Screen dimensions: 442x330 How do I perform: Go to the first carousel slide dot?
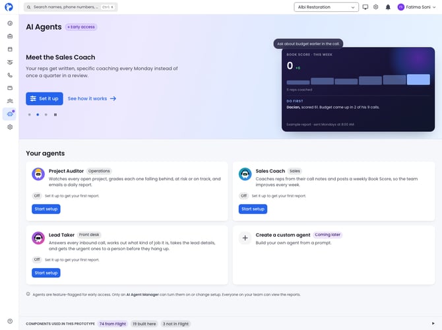click(x=29, y=115)
